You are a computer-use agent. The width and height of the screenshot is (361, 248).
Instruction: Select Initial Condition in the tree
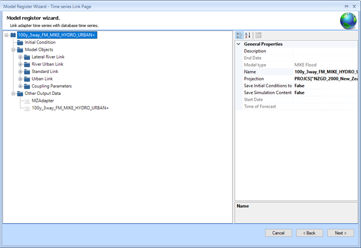click(x=40, y=42)
